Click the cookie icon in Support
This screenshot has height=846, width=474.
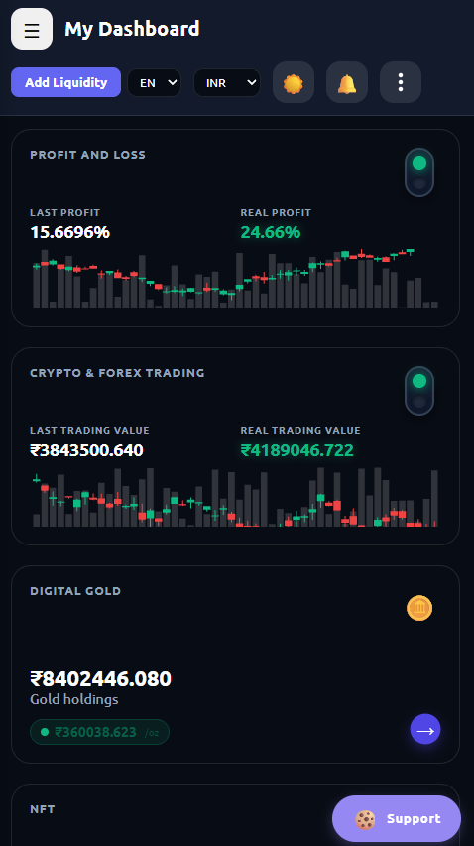[365, 819]
